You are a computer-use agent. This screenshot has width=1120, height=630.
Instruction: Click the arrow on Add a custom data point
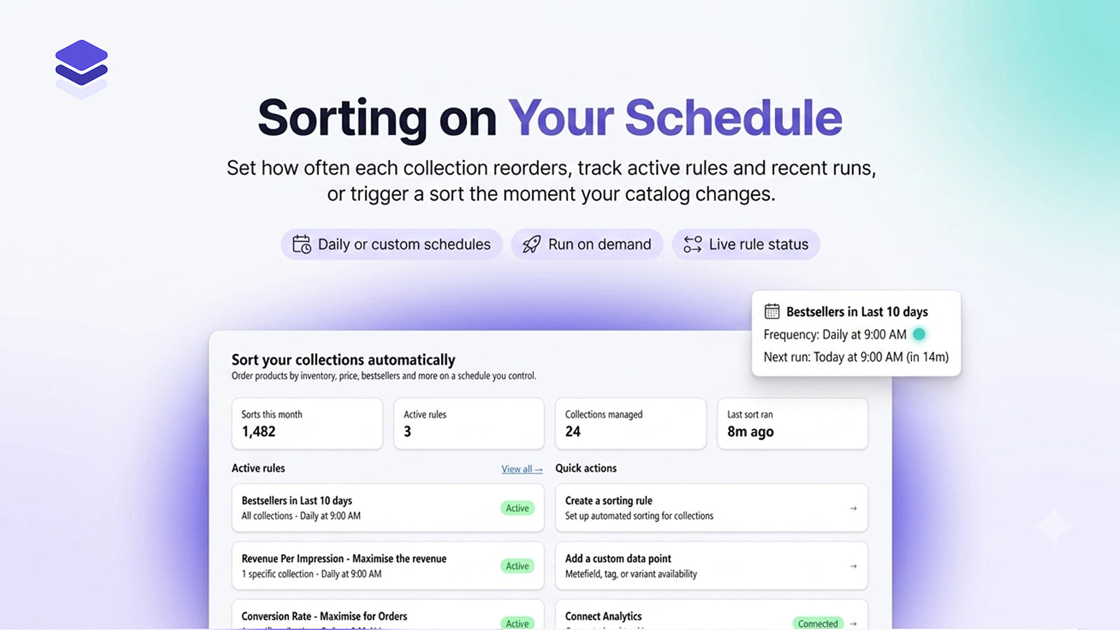853,566
